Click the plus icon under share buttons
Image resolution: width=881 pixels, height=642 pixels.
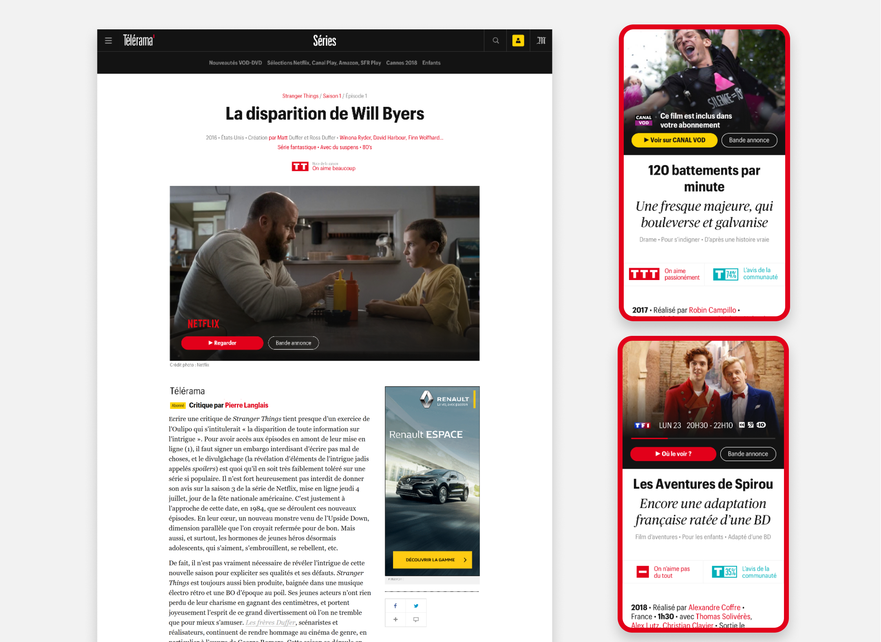pyautogui.click(x=395, y=620)
